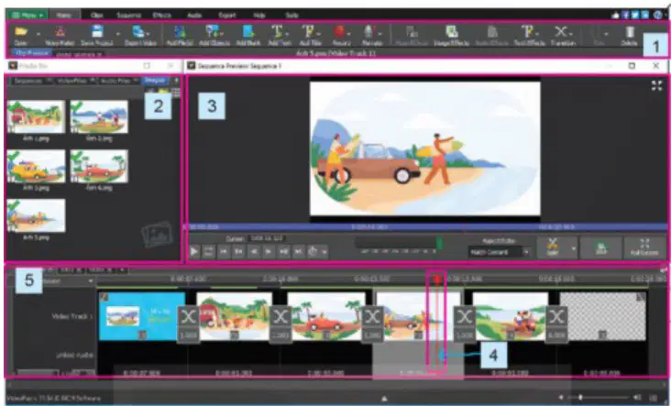
Task: Select the empty checkered clip on timeline
Action: (603, 316)
